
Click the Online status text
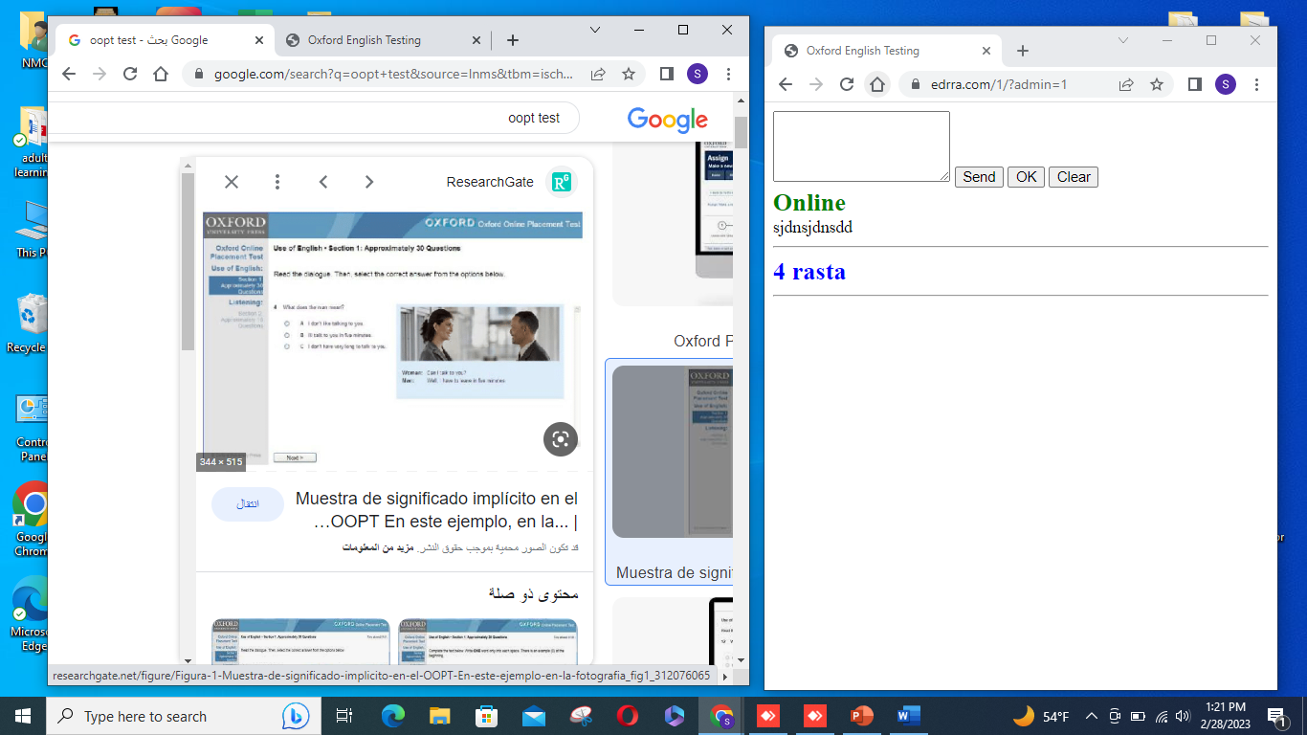pos(809,203)
